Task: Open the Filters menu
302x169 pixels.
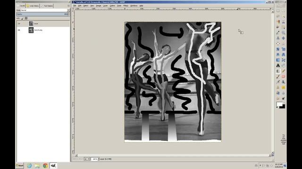Action: pos(126,6)
